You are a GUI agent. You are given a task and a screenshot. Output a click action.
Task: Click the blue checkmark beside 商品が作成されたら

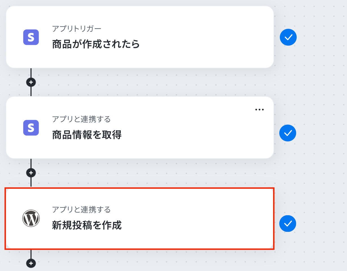[x=288, y=37]
